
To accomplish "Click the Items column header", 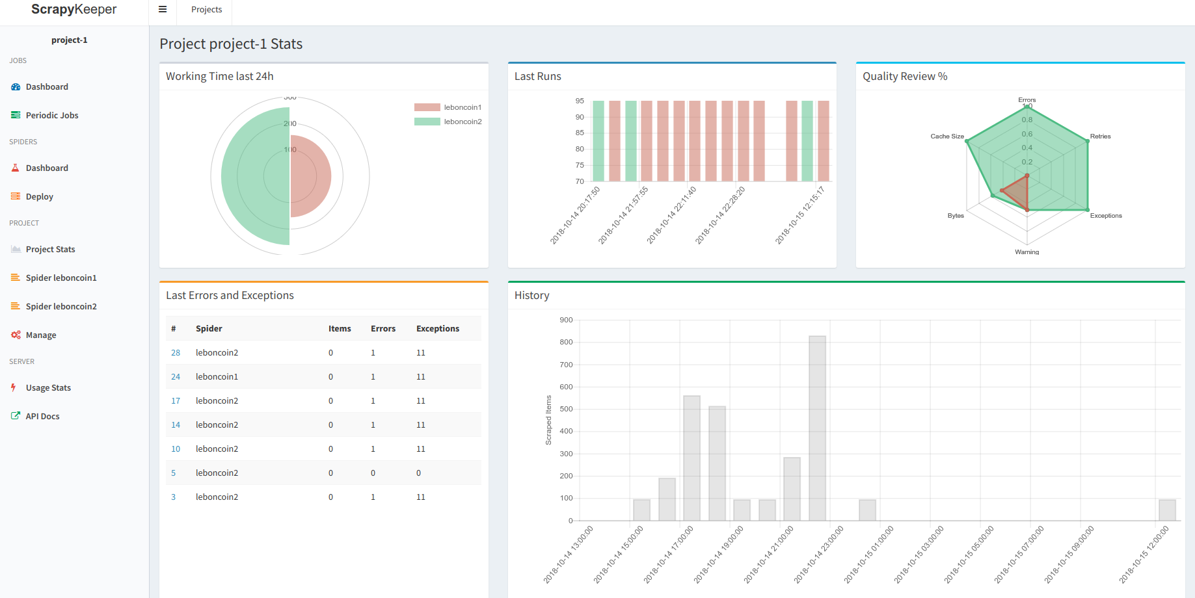I will coord(340,328).
